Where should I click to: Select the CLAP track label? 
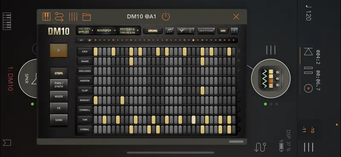pos(85,91)
